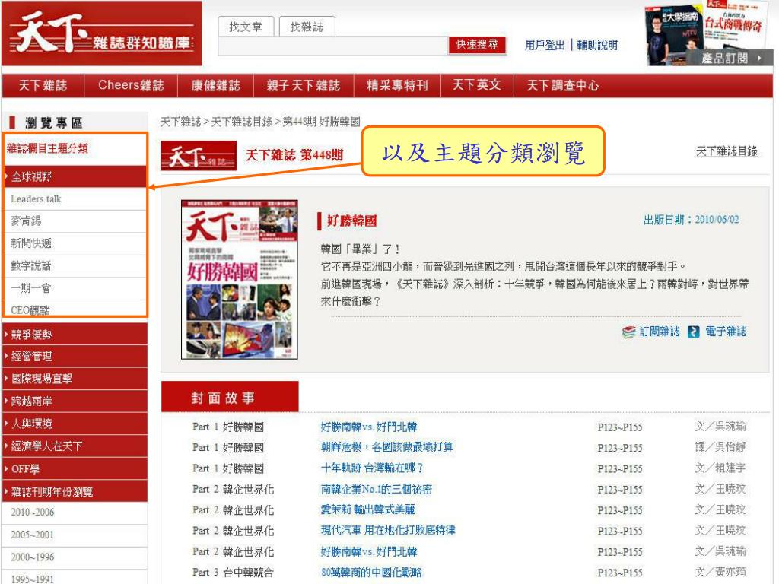This screenshot has width=779, height=584.
Task: Open the 親子天下雜誌 menu item
Action: click(304, 85)
